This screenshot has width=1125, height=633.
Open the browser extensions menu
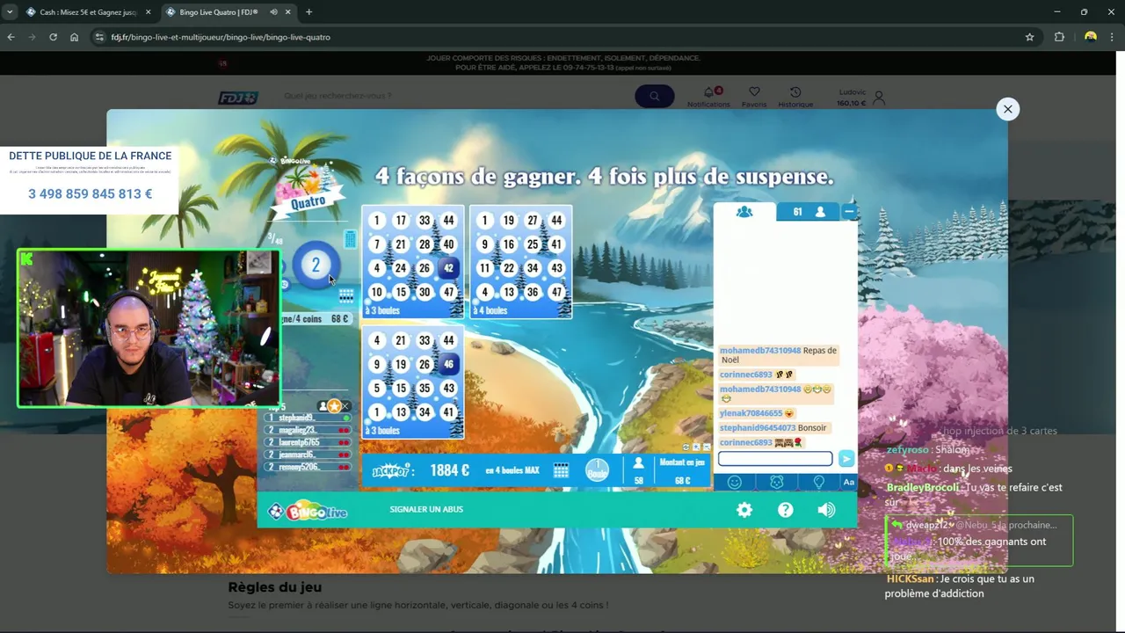(1059, 37)
